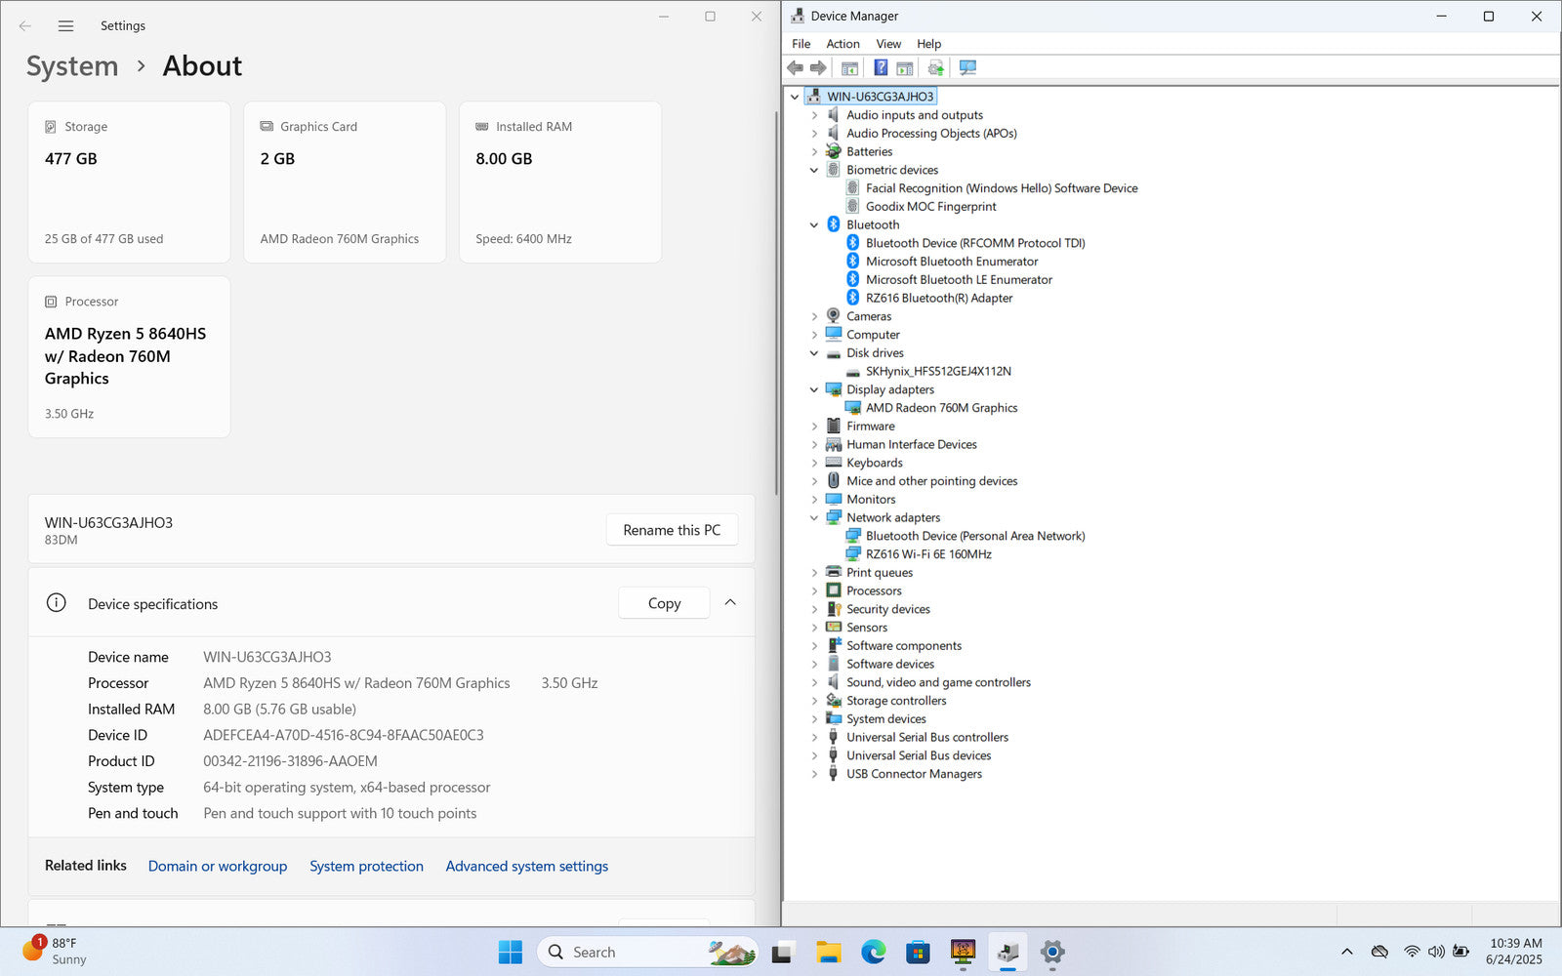The width and height of the screenshot is (1562, 976).
Task: Switch to Settings via taskbar gear icon
Action: click(x=1052, y=952)
